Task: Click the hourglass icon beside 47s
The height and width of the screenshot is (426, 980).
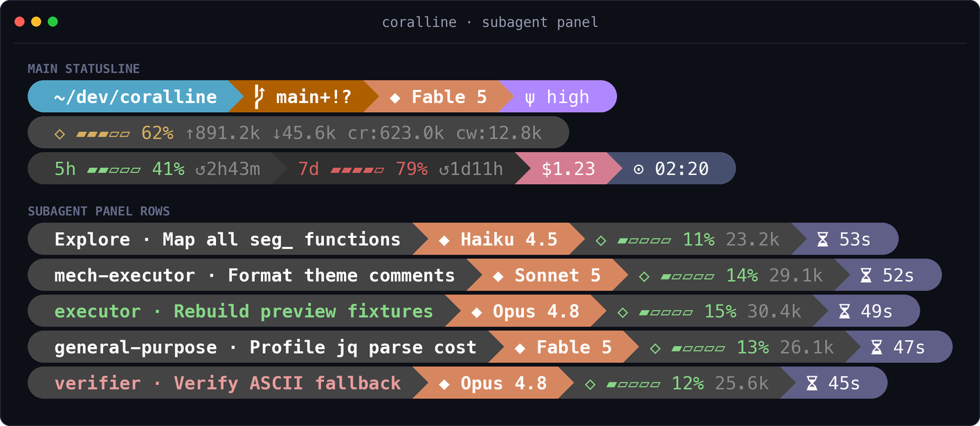Action: tap(876, 348)
